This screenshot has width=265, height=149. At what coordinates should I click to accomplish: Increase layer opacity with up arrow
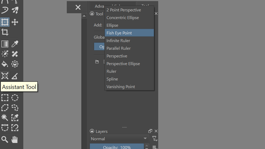point(147,145)
